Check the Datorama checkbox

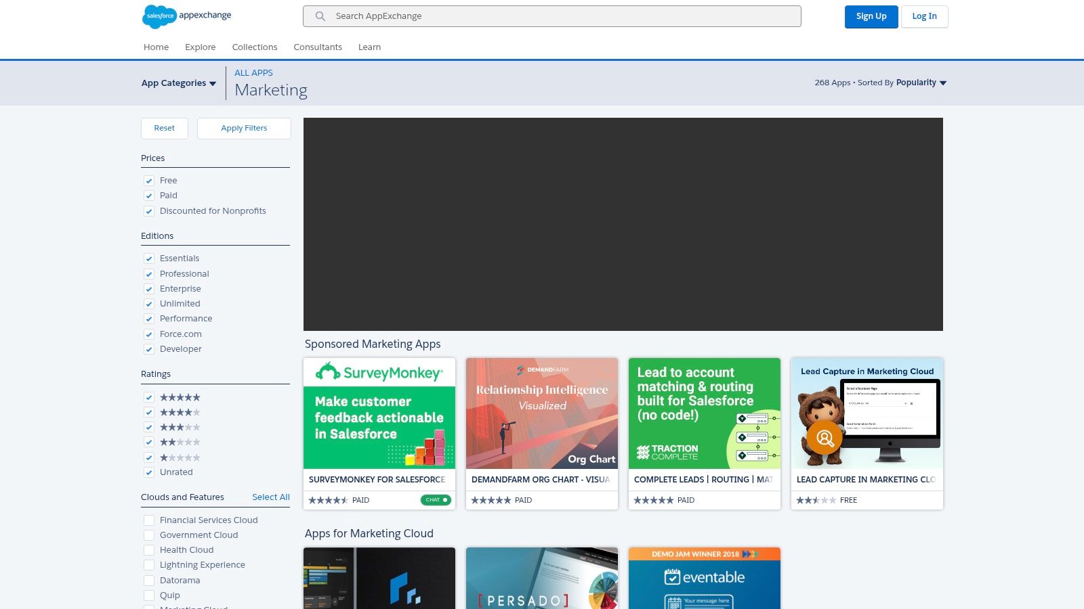(149, 581)
